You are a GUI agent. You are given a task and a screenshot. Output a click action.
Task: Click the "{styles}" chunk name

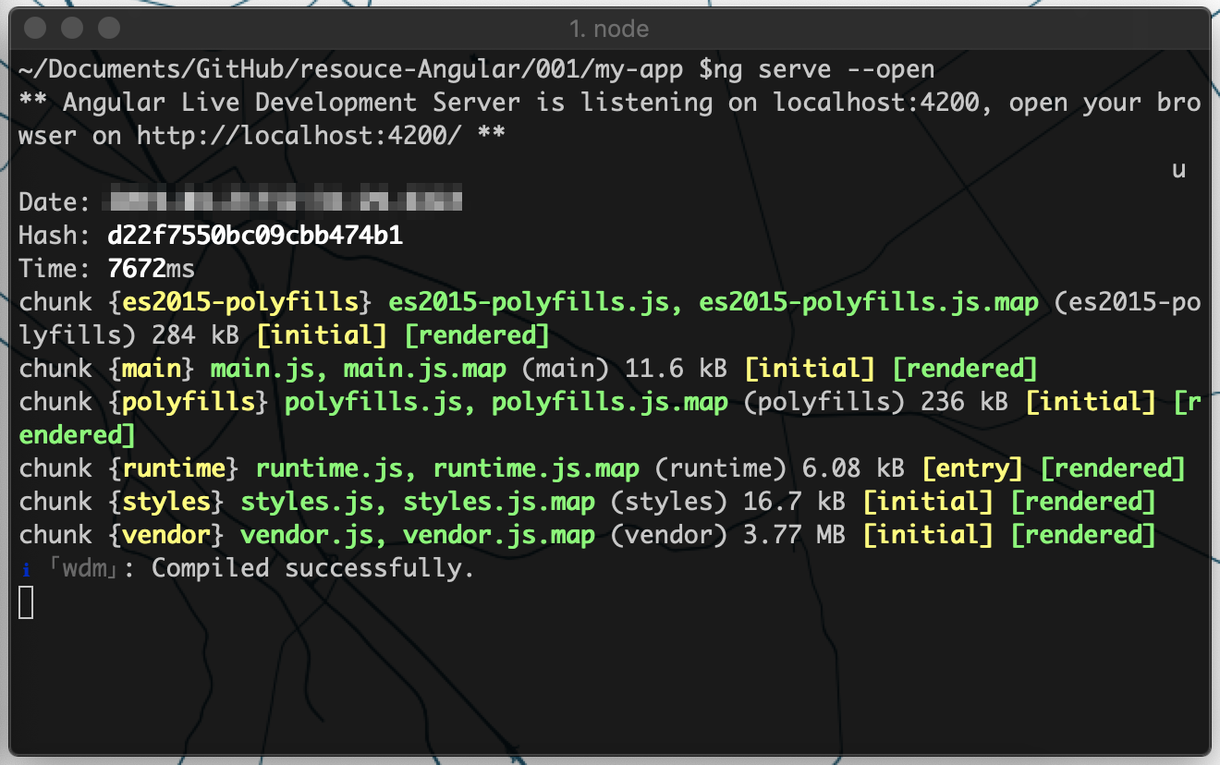167,502
